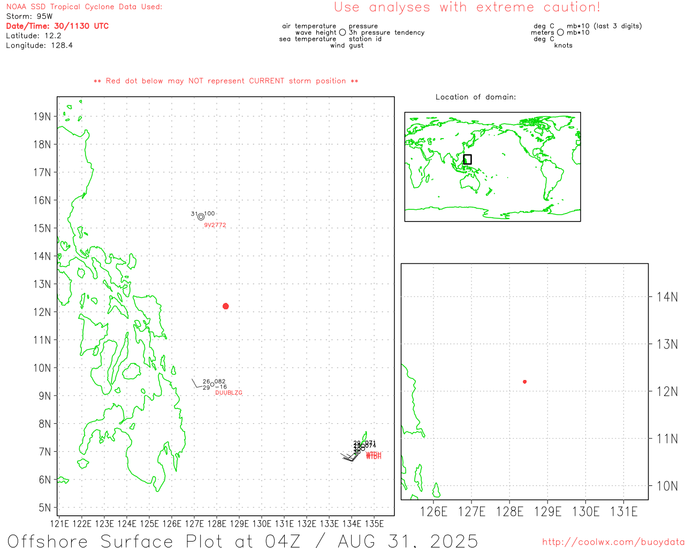Click the 10N label on inset map axis
Screen dimensions: 685x548
[x=667, y=486]
